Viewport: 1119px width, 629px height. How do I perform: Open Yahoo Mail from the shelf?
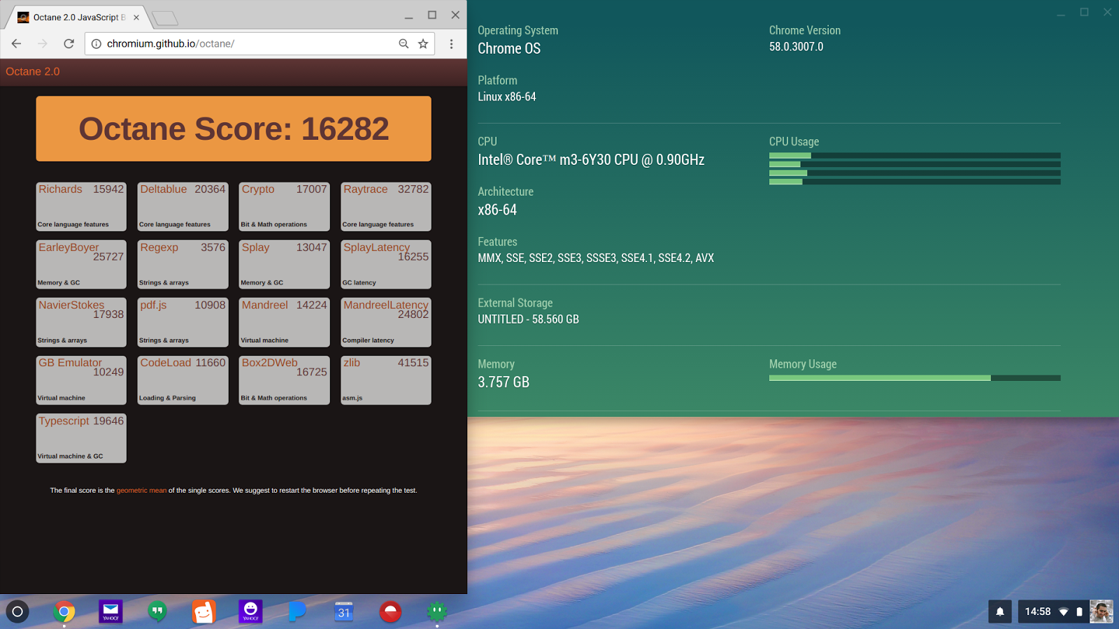pos(111,612)
